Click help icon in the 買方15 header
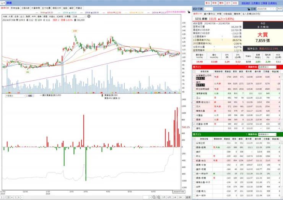Screen dimensions: 283x200 (246, 67)
